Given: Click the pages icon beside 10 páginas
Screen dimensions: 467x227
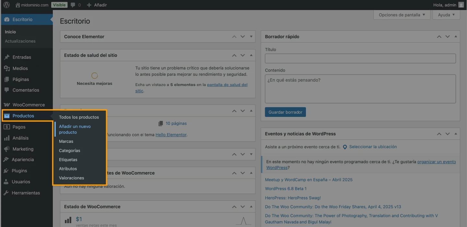Looking at the screenshot, I should click(161, 123).
